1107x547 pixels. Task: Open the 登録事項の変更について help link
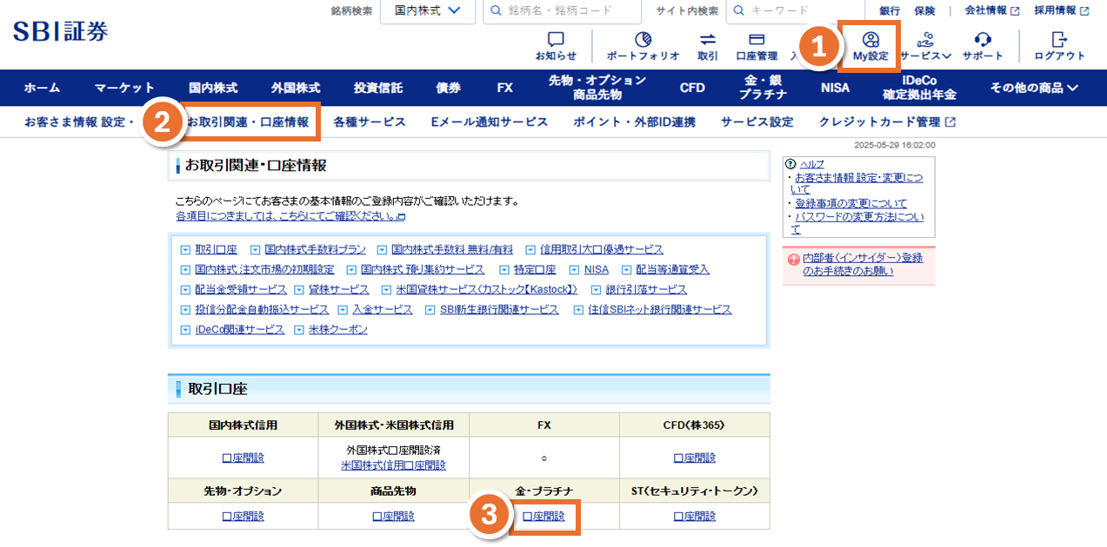[851, 203]
